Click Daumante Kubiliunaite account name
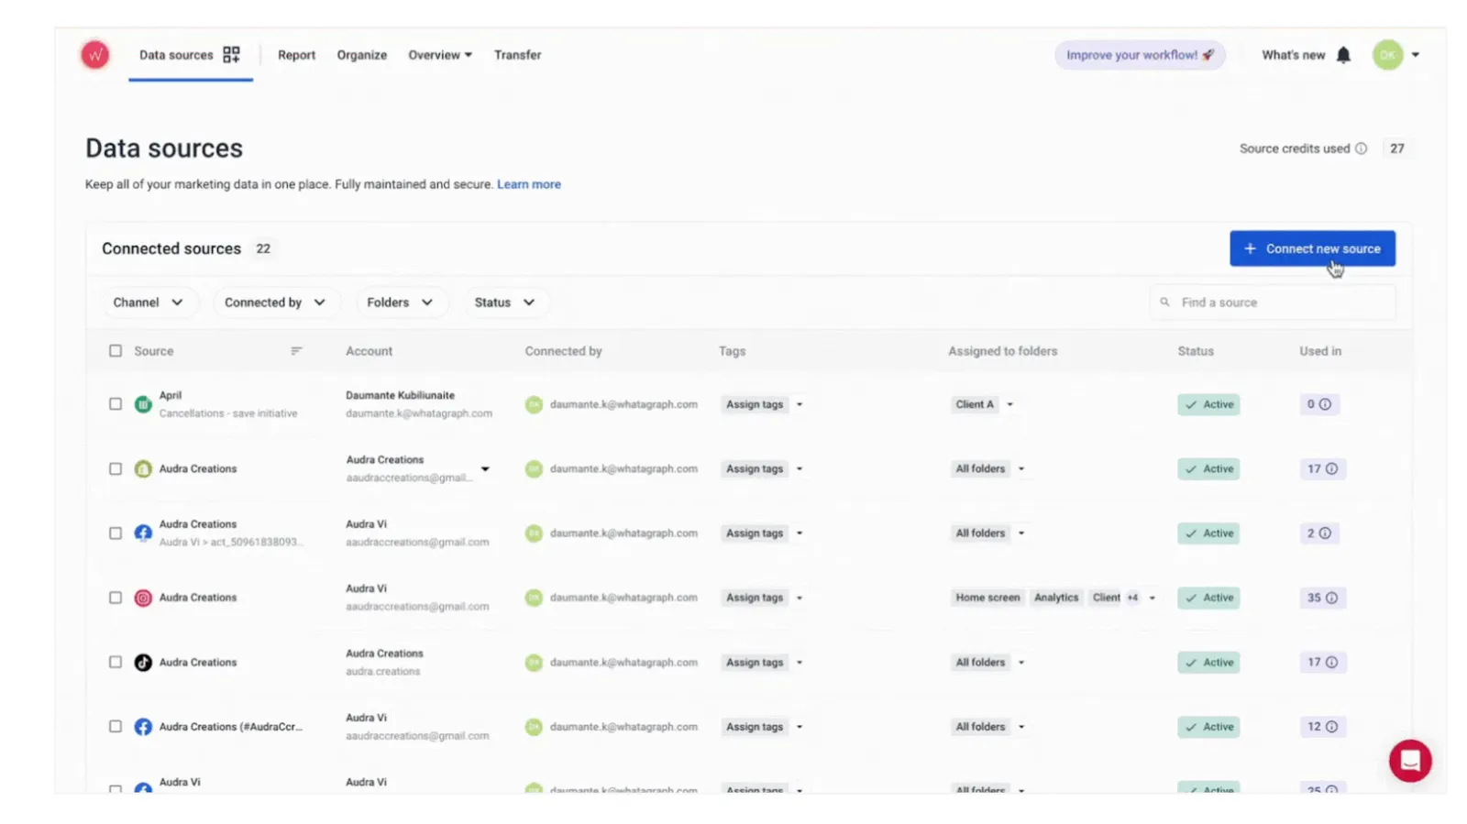 pos(400,395)
